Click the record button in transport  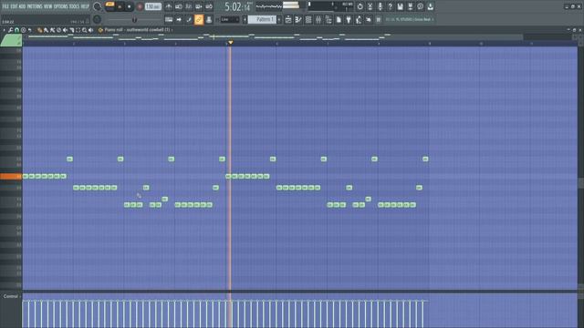tap(140, 6)
